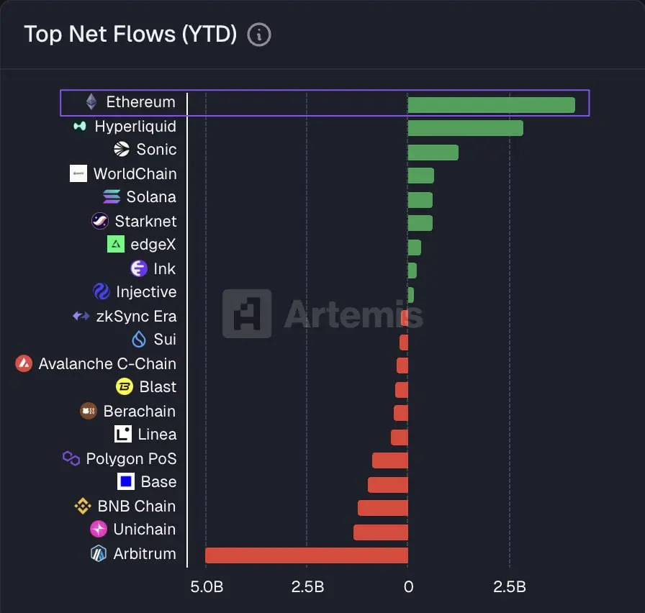Click the pink Unichain logo icon
Viewport: 645px width, 613px height.
(x=99, y=529)
